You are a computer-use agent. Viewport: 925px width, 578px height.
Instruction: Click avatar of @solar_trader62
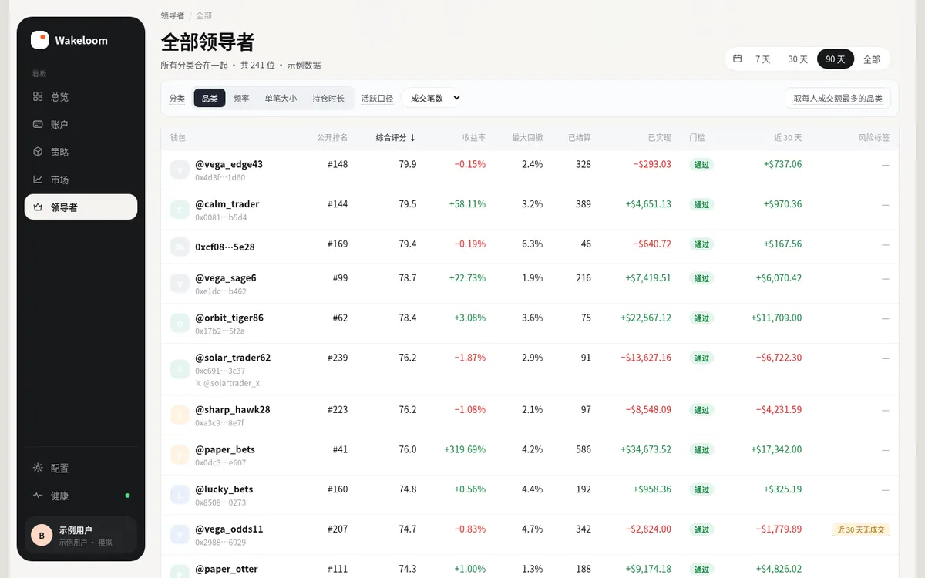point(180,369)
